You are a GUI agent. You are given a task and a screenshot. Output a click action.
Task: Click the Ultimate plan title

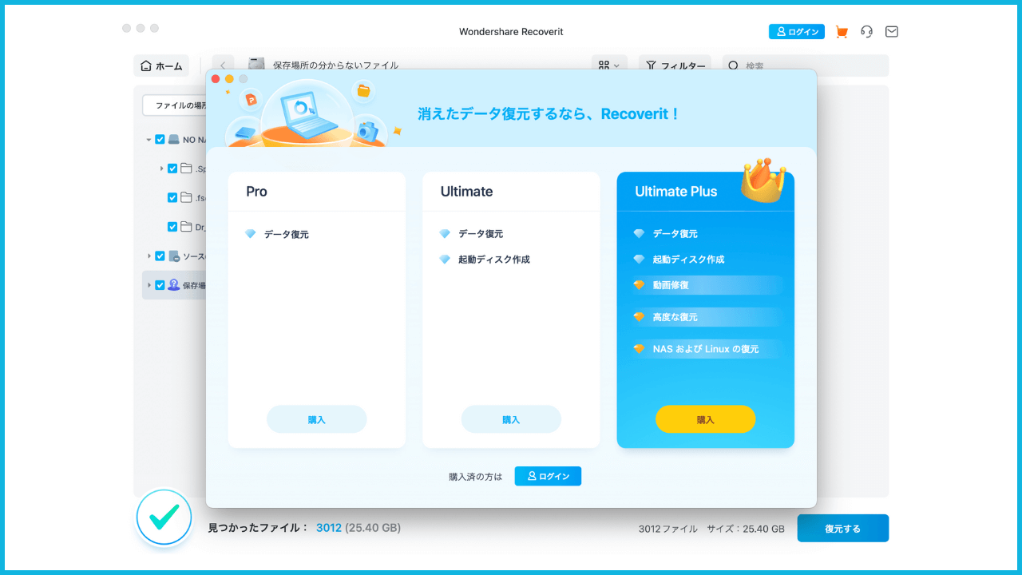point(466,192)
